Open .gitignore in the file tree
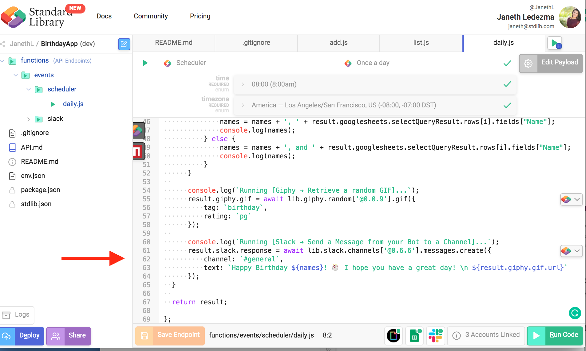Screen dimensions: 586x351 tap(35, 133)
